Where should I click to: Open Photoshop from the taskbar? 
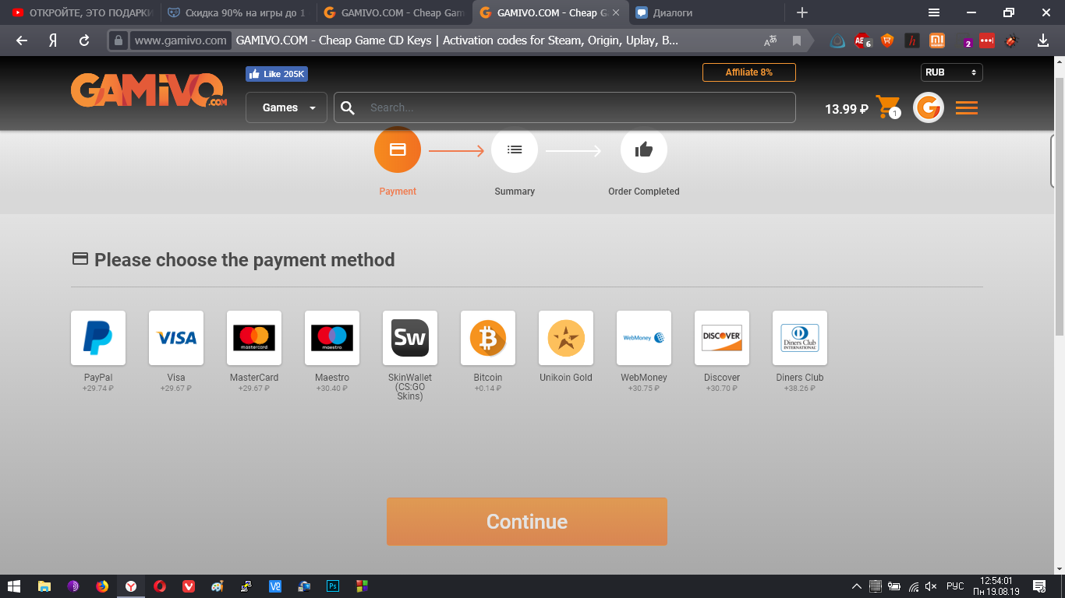pos(333,586)
